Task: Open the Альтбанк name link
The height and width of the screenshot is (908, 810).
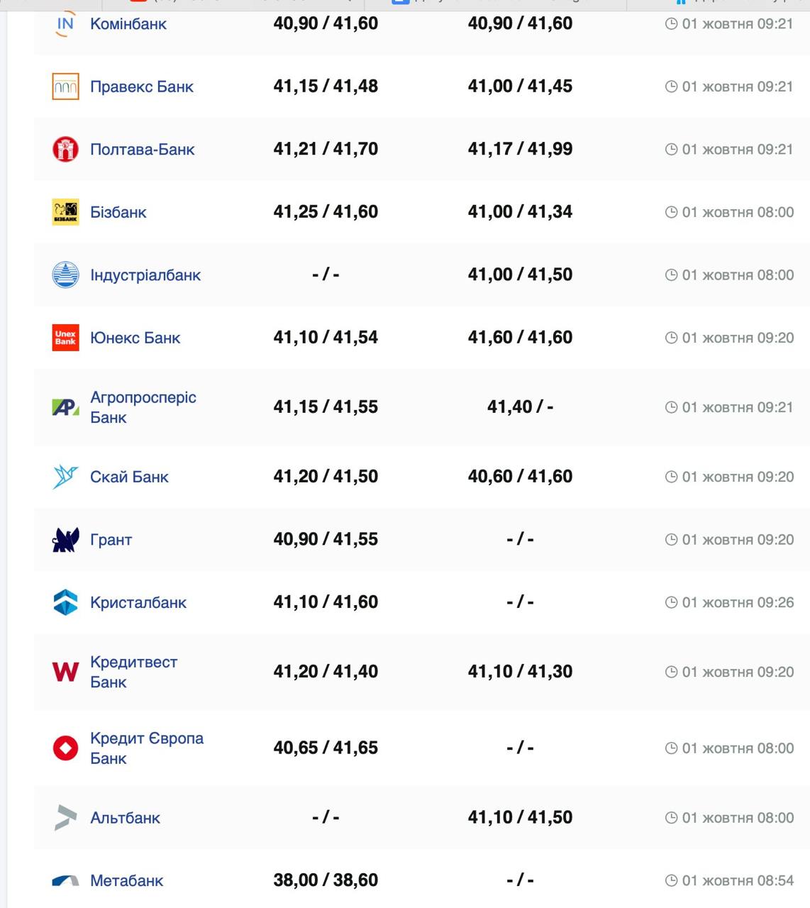Action: (125, 818)
